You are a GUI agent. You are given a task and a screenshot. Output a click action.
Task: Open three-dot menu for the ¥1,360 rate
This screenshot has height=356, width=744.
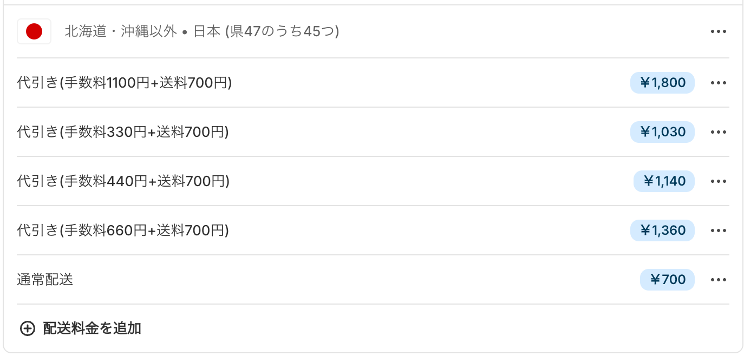[718, 230]
